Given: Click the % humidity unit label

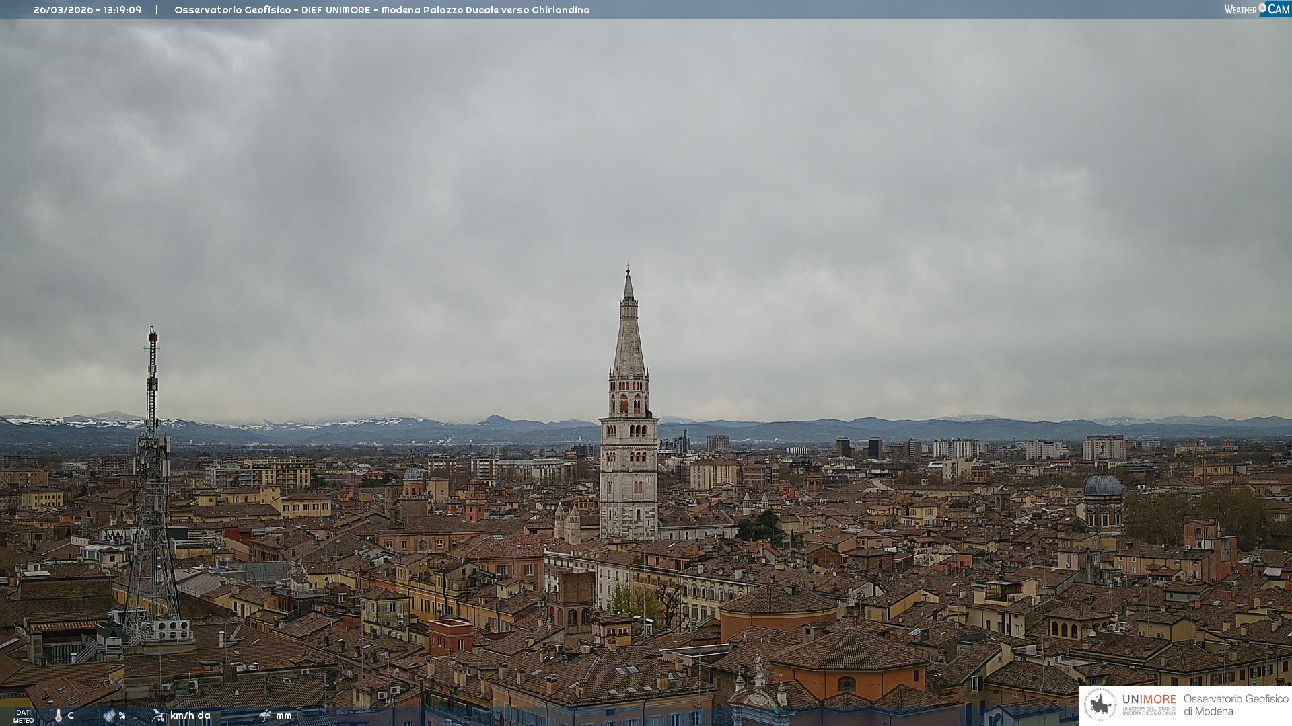Looking at the screenshot, I should coord(122,715).
